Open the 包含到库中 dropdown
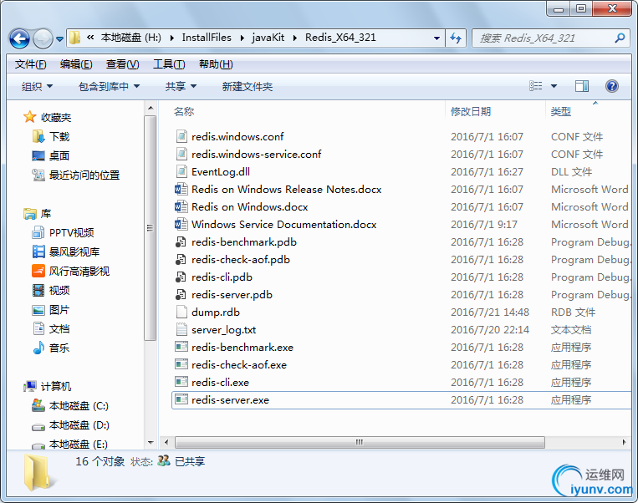Image resolution: width=638 pixels, height=503 pixels. pos(109,86)
